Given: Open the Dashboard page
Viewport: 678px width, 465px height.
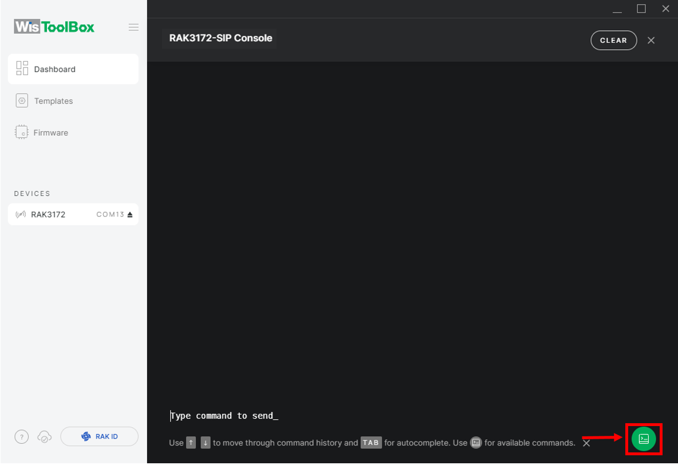Looking at the screenshot, I should pos(73,69).
